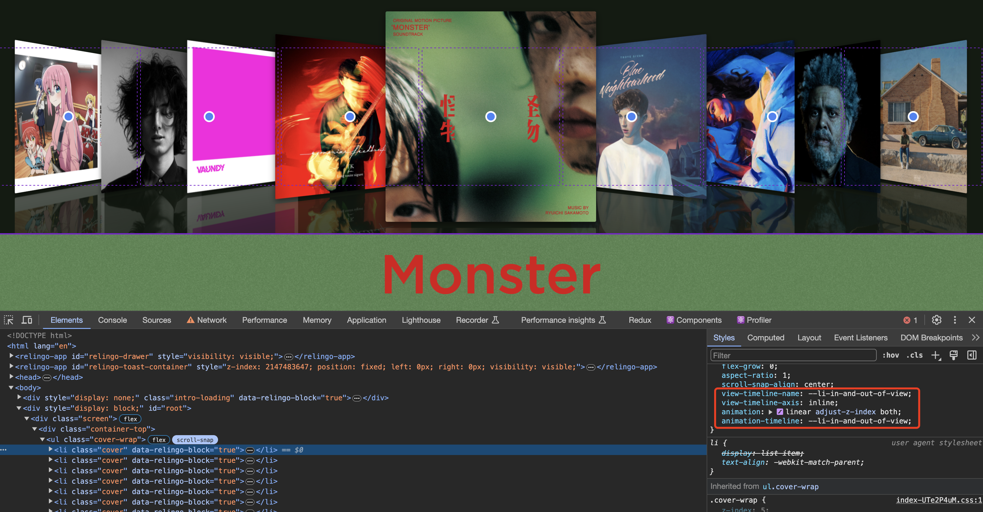This screenshot has width=983, height=512.
Task: Show more sidebar tabs with double chevron
Action: [976, 337]
